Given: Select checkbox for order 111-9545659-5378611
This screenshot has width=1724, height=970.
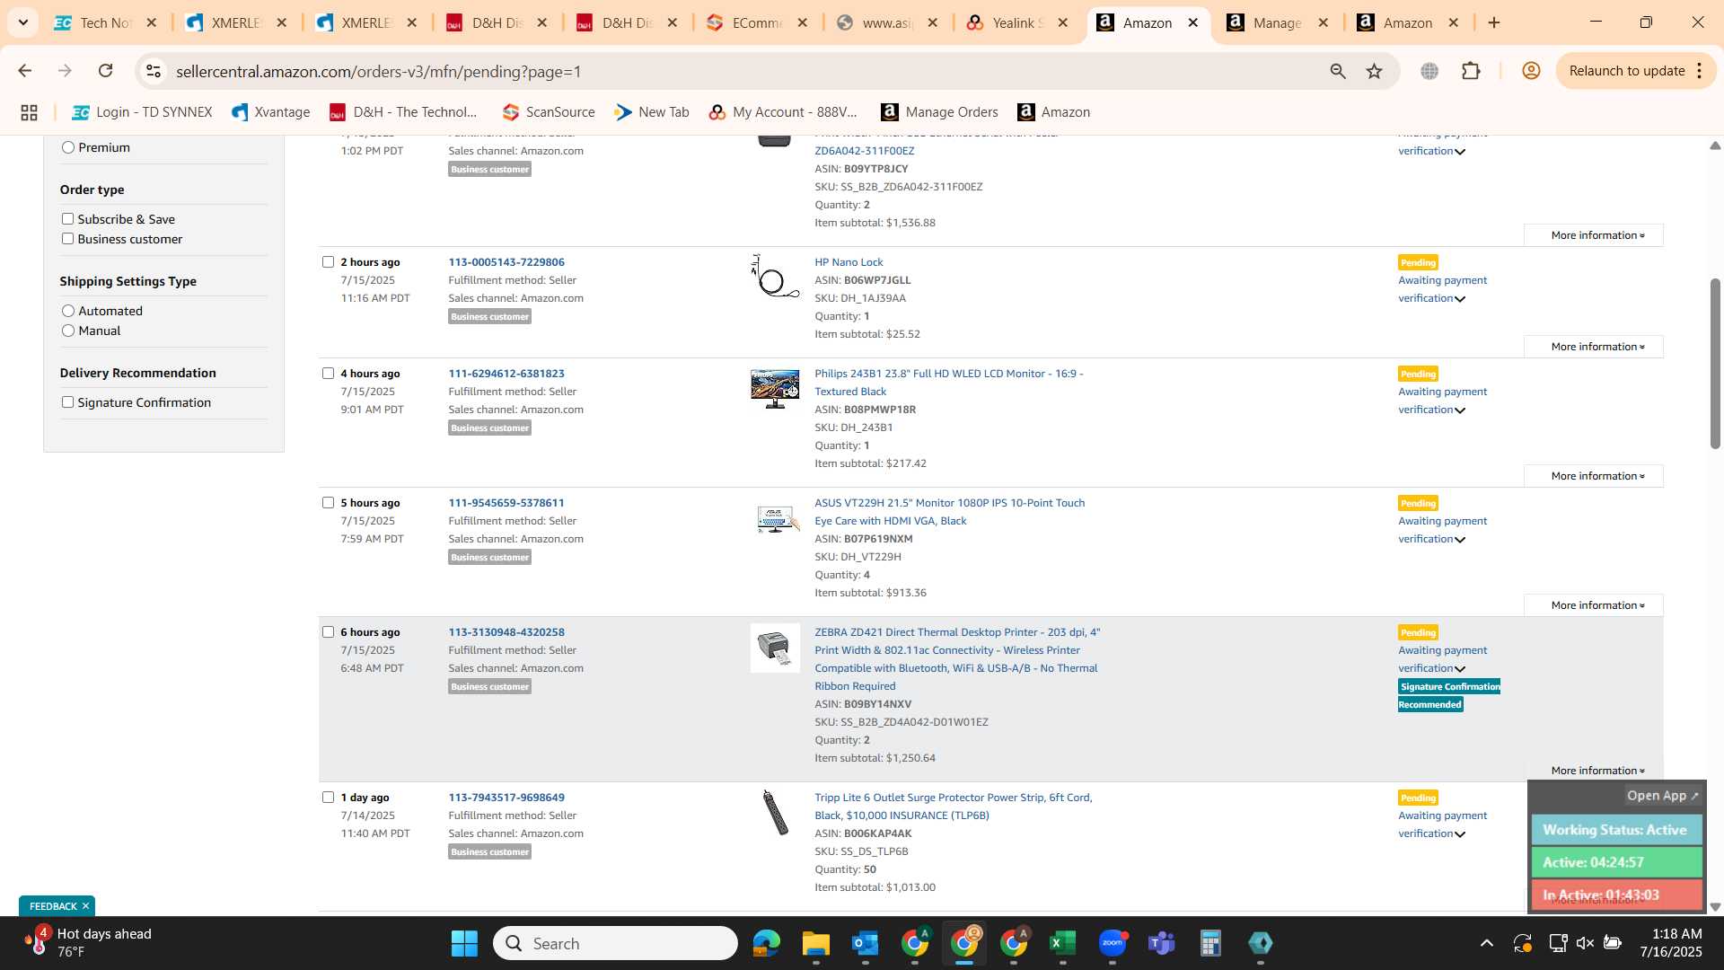Looking at the screenshot, I should (x=328, y=503).
